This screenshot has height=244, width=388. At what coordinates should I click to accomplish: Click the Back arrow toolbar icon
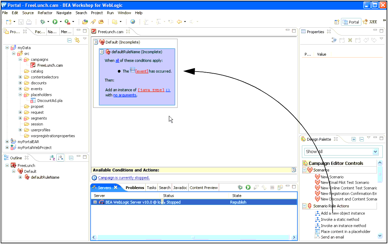[179, 22]
